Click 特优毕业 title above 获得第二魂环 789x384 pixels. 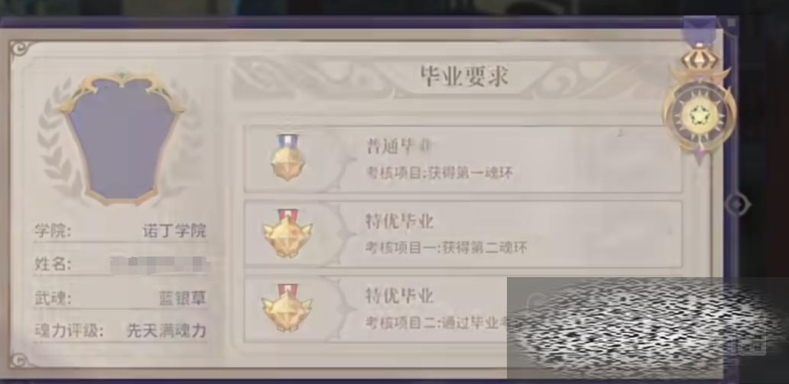click(x=399, y=221)
